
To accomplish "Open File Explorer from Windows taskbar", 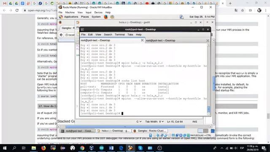I will click(34, 148).
